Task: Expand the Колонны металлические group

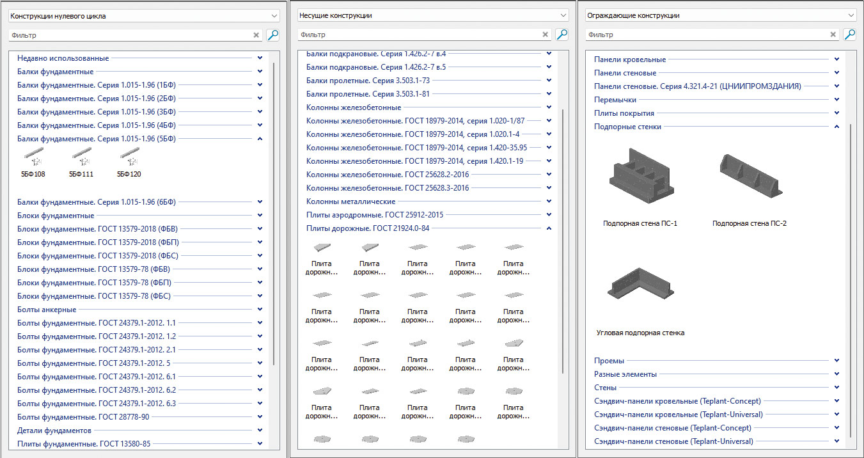Action: [549, 201]
